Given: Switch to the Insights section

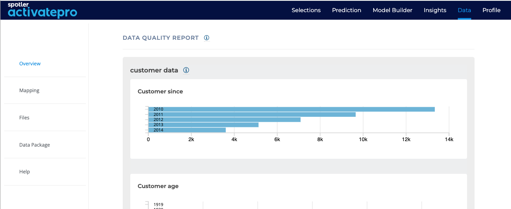Looking at the screenshot, I should point(435,10).
